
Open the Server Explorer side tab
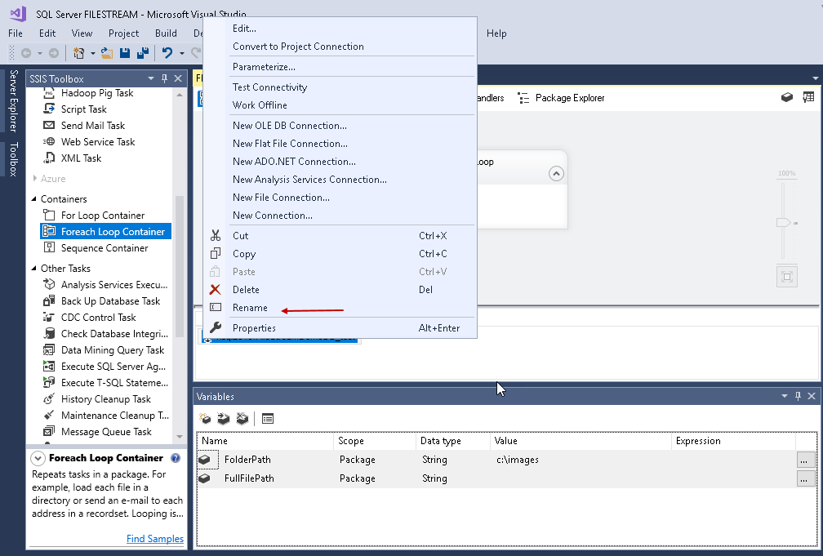tap(14, 100)
